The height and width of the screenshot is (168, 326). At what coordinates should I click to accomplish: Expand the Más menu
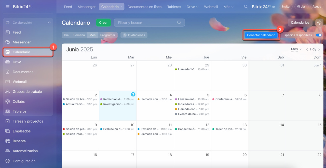pos(228,7)
